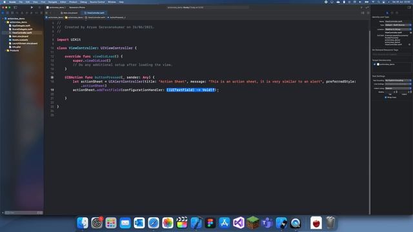Open Minecraft from the Dock
This screenshot has width=413, height=232.
(x=253, y=223)
